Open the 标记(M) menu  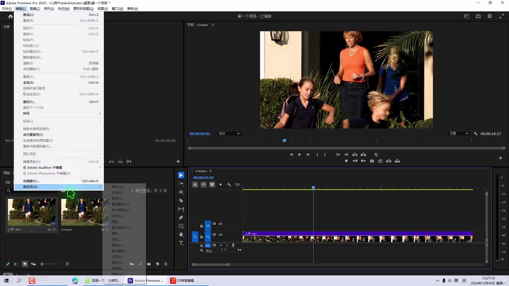pos(64,8)
